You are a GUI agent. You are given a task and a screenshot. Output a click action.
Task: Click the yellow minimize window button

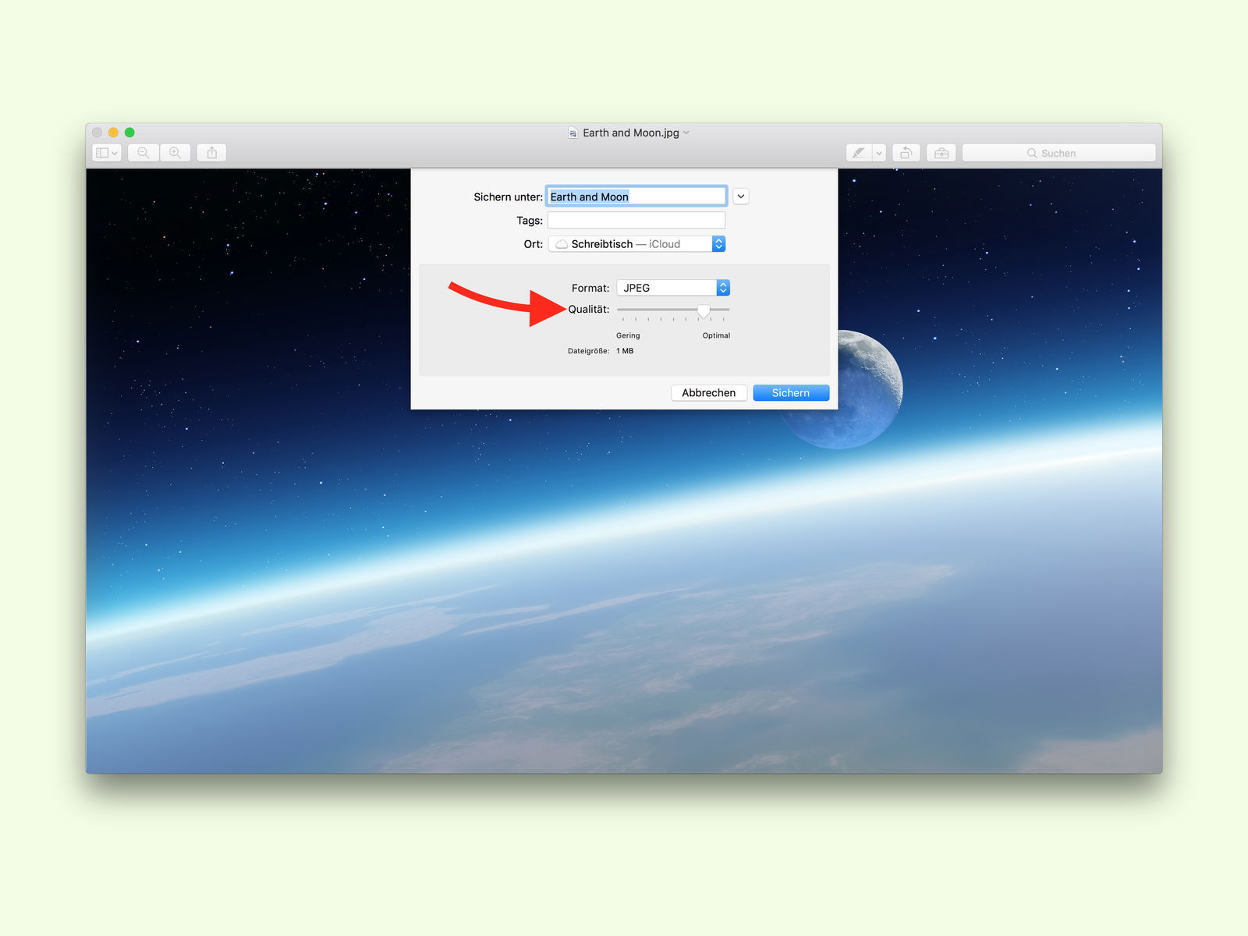(x=114, y=133)
